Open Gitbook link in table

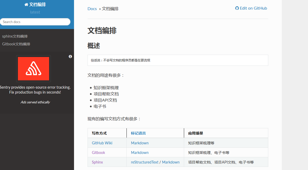[x=98, y=153]
